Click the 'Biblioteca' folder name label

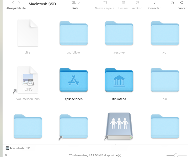pos(119,99)
